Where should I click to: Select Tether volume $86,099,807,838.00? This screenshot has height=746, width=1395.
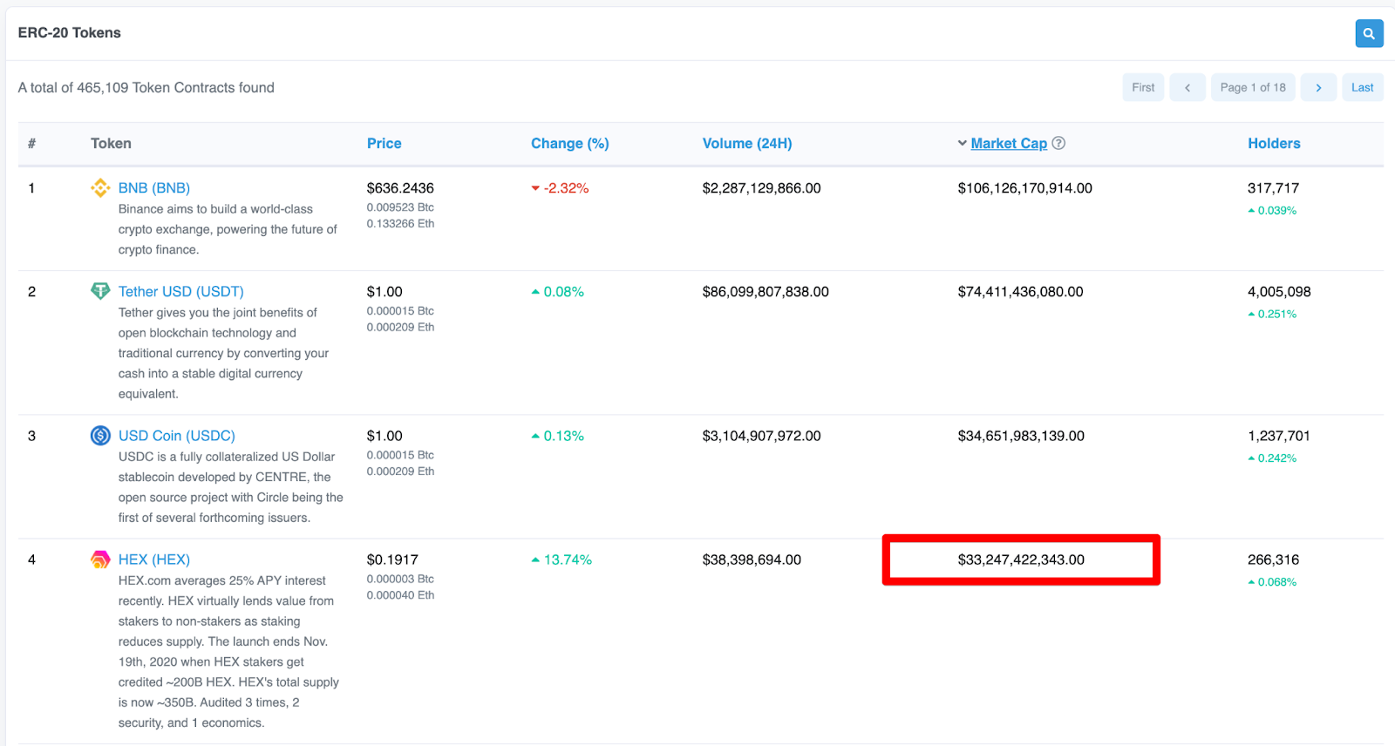pos(766,292)
